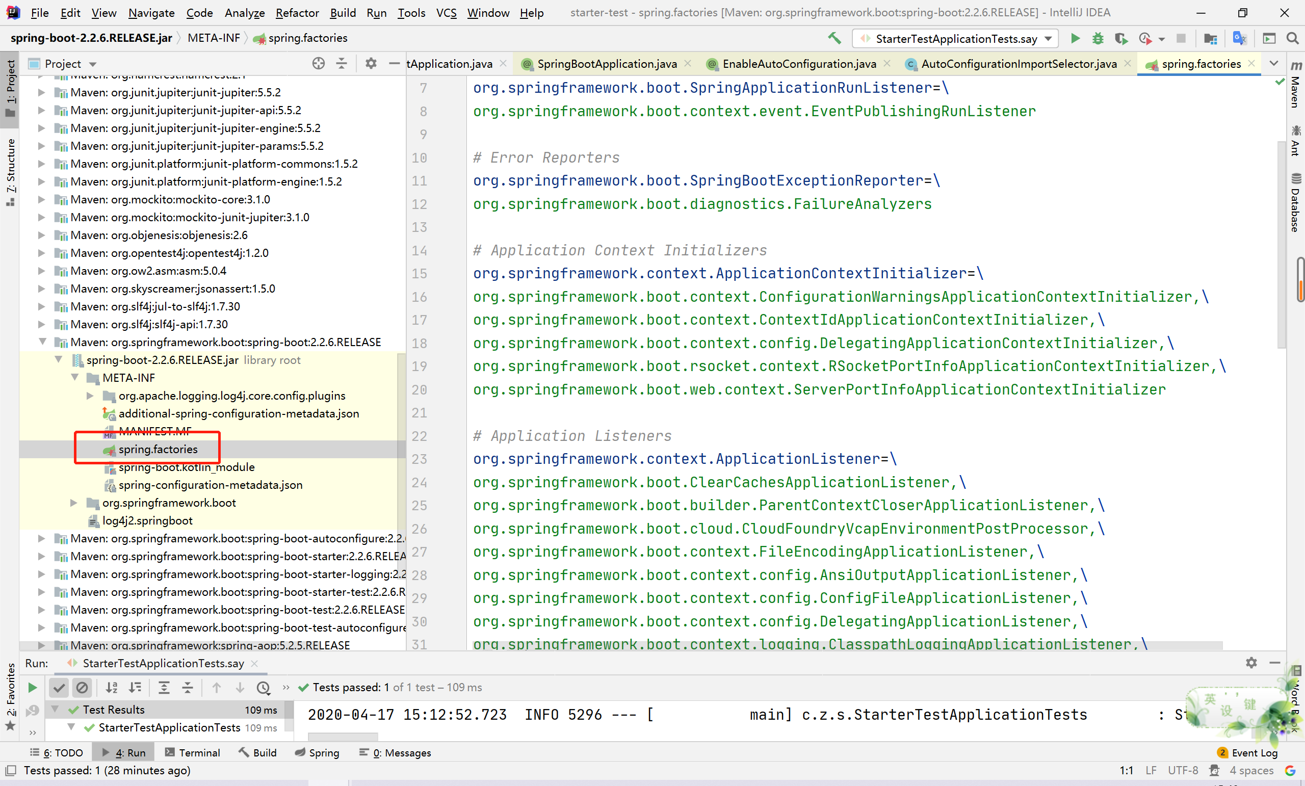1305x786 pixels.
Task: Click the locate file crosshair icon in Project panel
Action: 318,64
